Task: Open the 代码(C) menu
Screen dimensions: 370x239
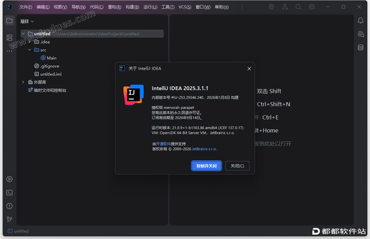Action: (97, 7)
